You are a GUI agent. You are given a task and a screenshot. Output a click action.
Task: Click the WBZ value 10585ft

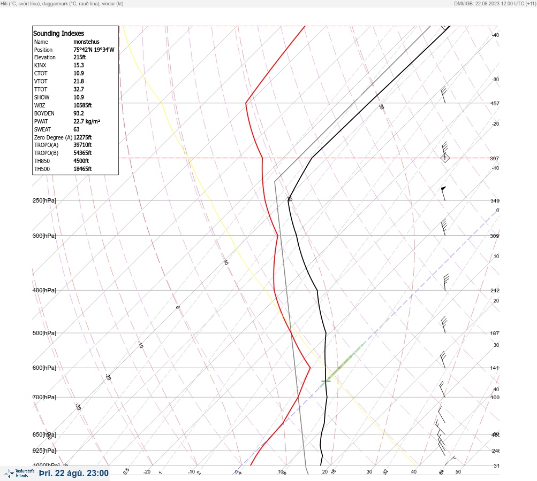click(82, 105)
